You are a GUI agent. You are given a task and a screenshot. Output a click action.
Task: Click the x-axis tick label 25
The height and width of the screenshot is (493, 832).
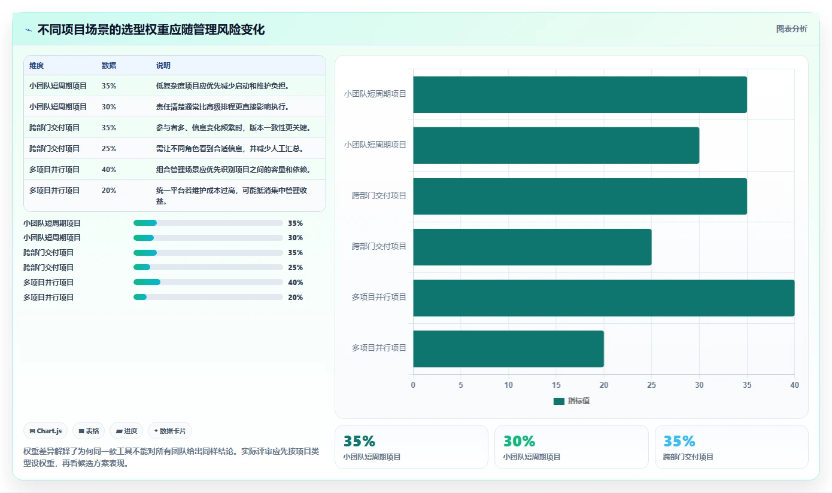tap(651, 385)
